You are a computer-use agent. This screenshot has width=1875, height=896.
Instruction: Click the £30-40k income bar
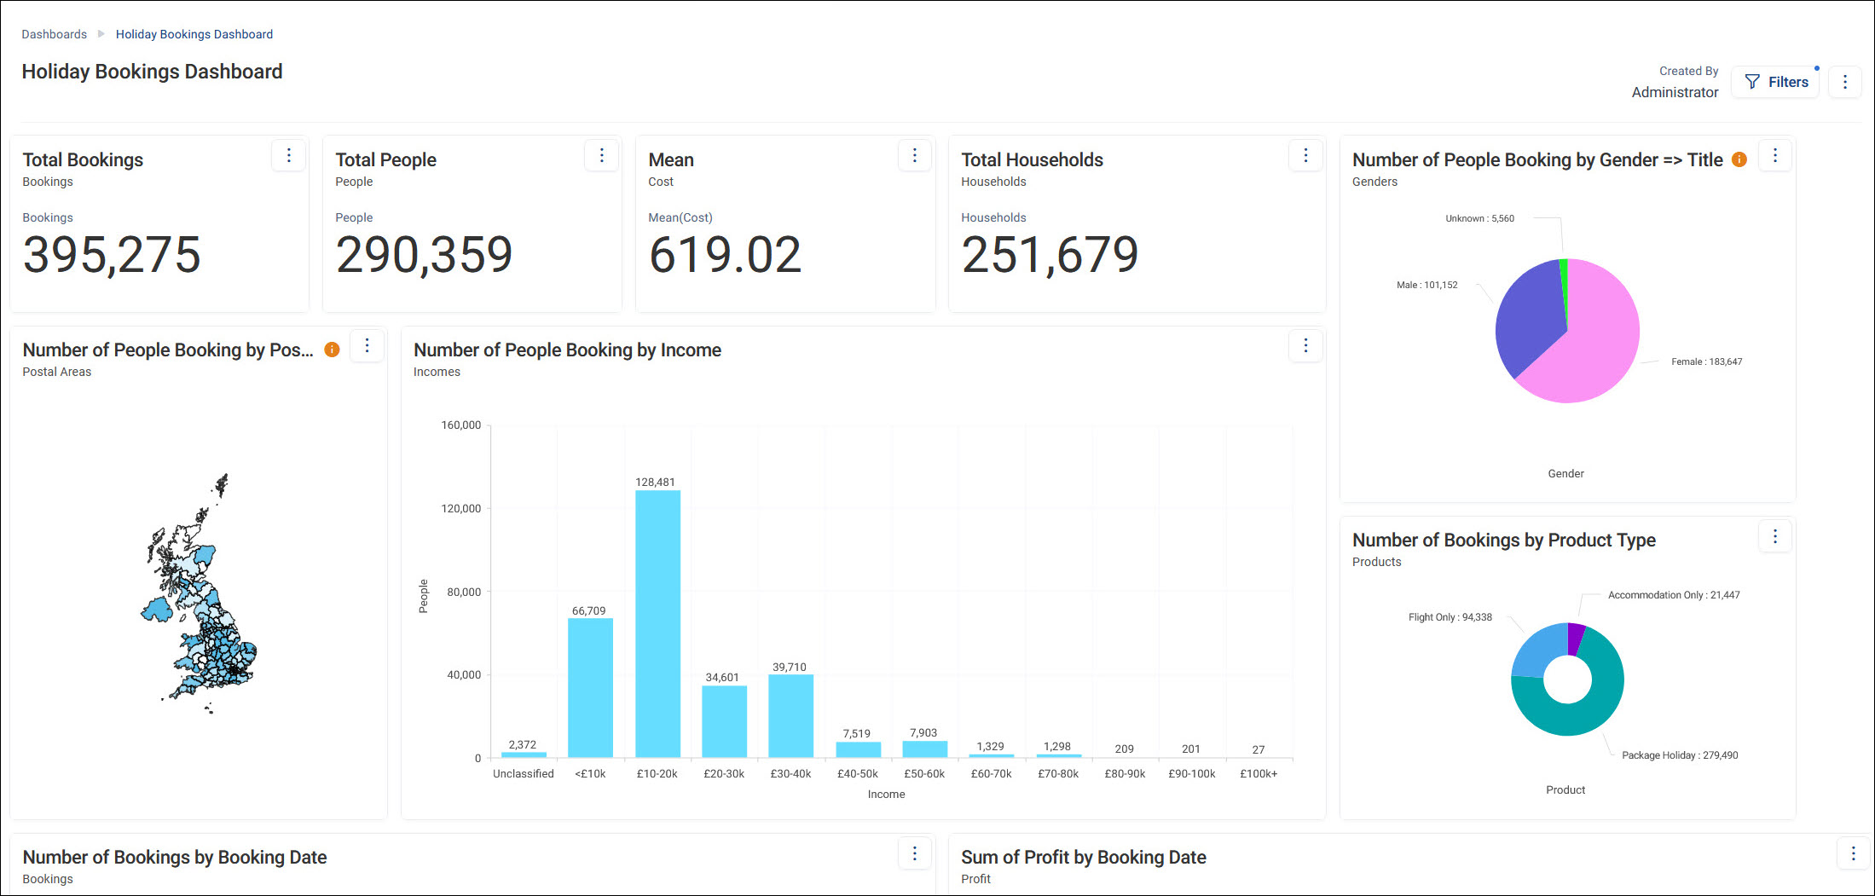pyautogui.click(x=791, y=716)
